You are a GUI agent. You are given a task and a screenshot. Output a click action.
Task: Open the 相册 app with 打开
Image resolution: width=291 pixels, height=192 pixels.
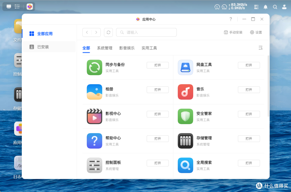coord(158,90)
